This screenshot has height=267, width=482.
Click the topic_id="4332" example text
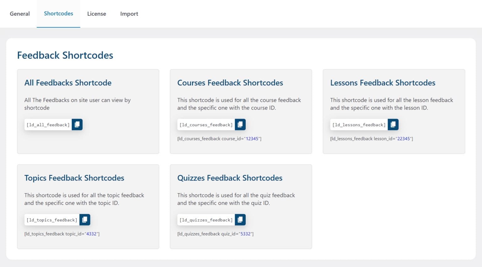click(62, 234)
